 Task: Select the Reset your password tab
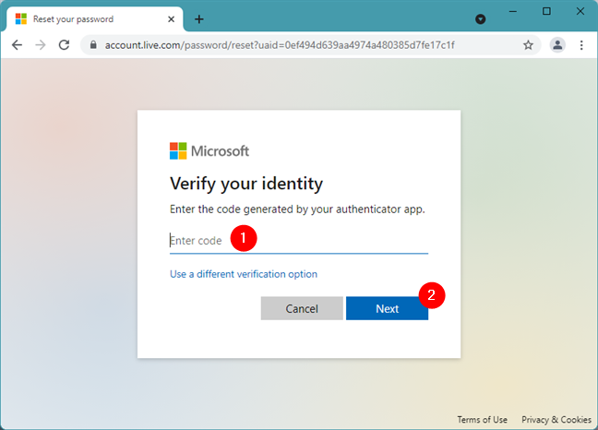click(94, 19)
